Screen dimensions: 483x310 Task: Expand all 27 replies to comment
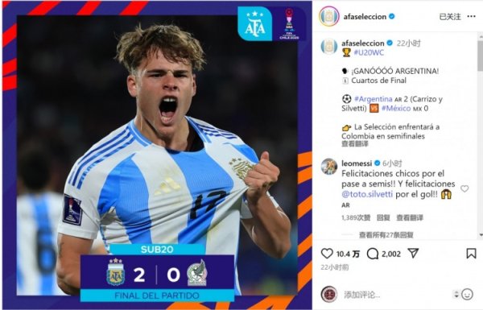click(x=386, y=235)
